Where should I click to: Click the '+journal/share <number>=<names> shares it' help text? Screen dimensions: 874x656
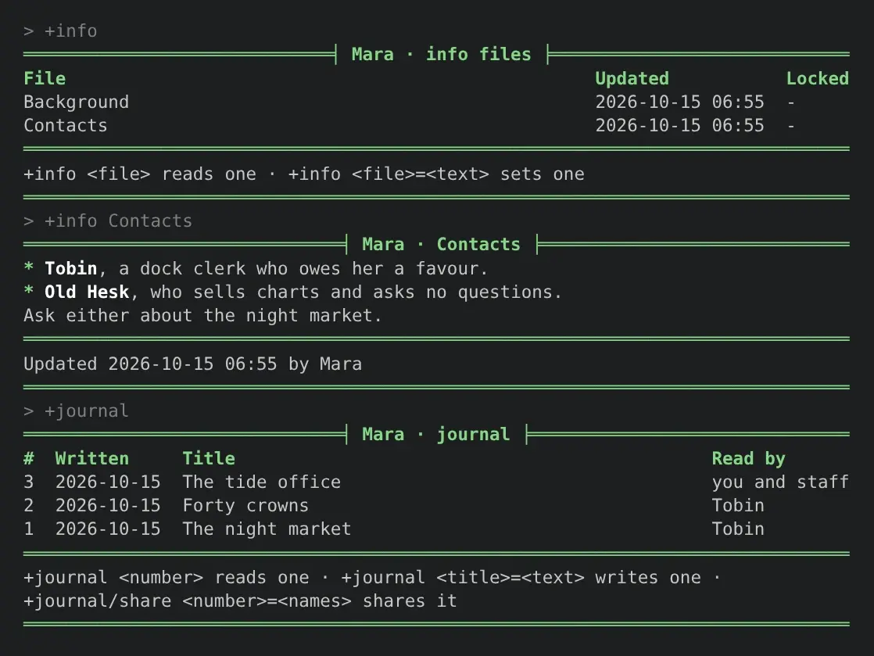(x=240, y=600)
